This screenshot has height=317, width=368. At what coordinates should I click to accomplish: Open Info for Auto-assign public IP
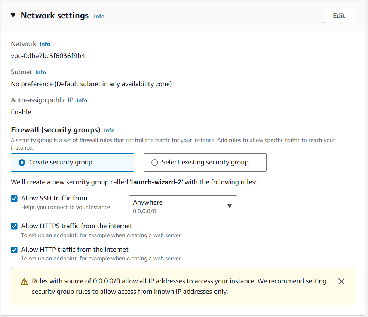tap(82, 100)
